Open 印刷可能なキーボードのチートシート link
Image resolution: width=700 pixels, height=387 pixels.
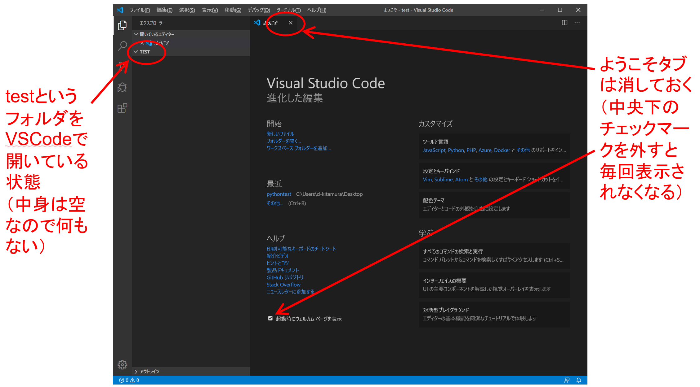tap(301, 249)
